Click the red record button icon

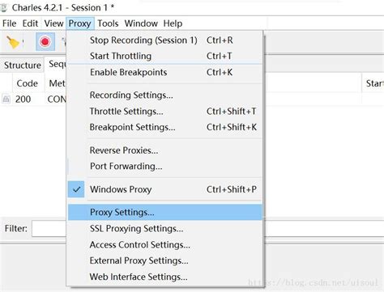tap(45, 42)
